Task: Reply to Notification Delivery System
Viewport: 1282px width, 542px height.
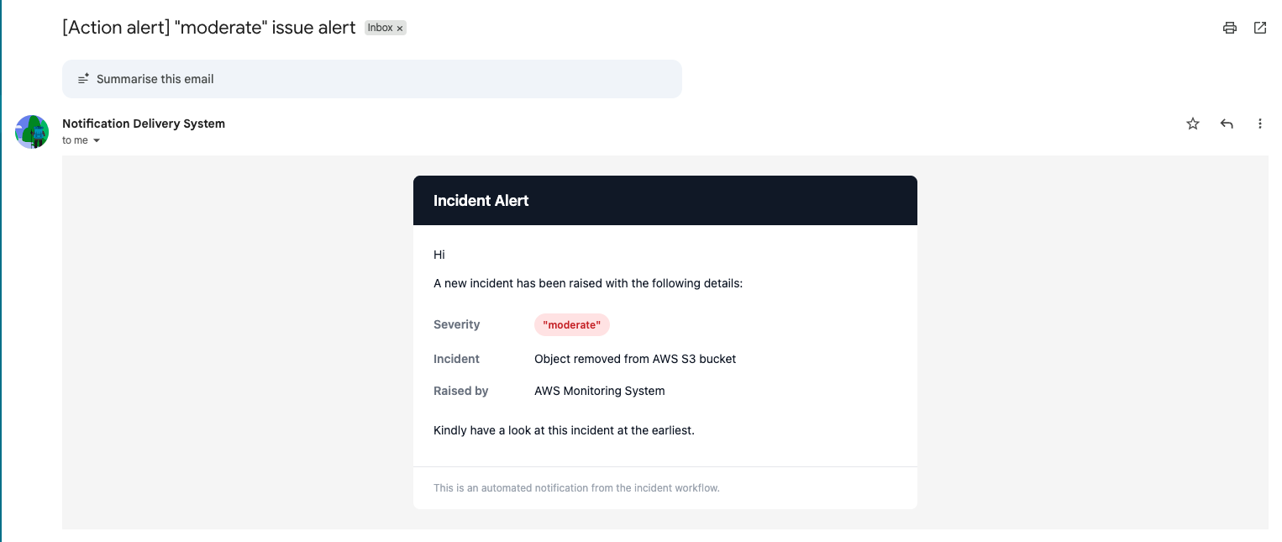Action: pyautogui.click(x=1227, y=124)
